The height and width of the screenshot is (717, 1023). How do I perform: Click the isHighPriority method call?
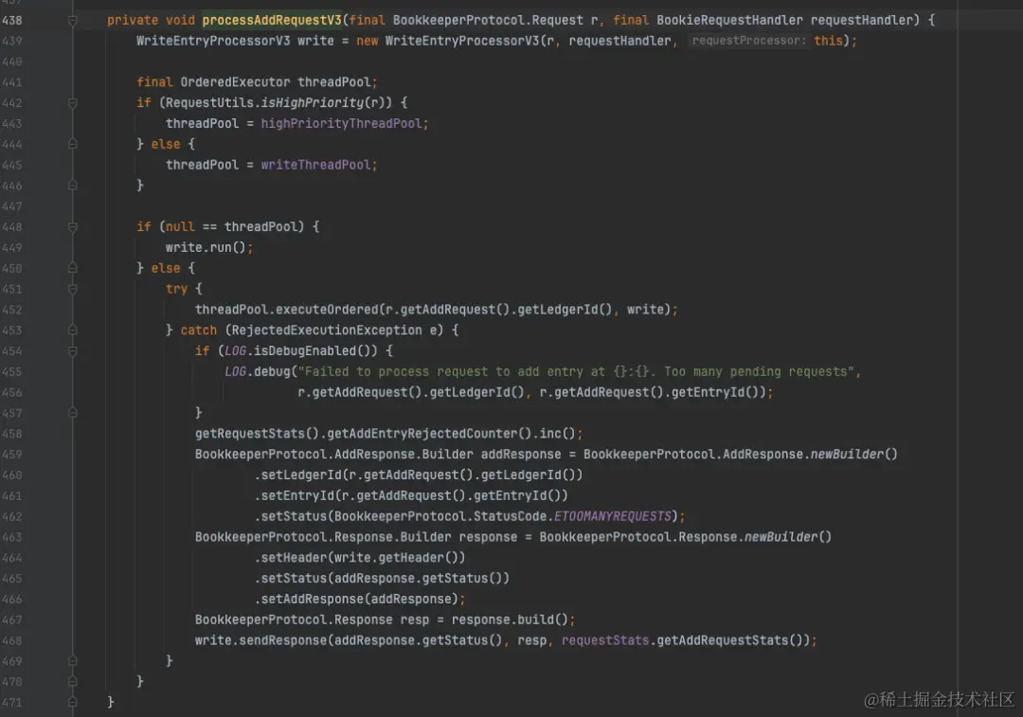tap(313, 103)
